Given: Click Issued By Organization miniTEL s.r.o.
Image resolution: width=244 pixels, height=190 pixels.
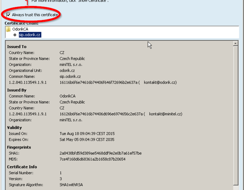Looking at the screenshot, I should pyautogui.click(x=71, y=120).
